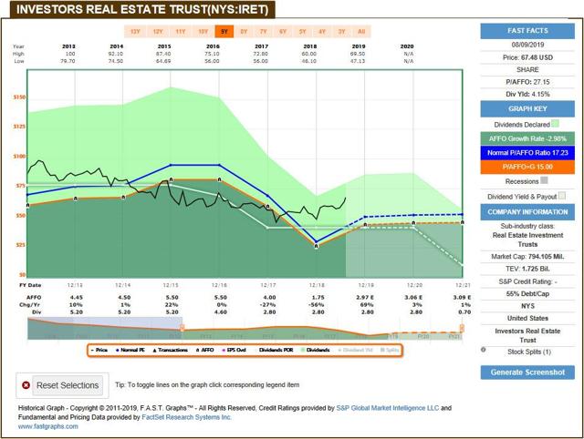Click the GRAPH KEY header
584x439 pixels.
[527, 109]
